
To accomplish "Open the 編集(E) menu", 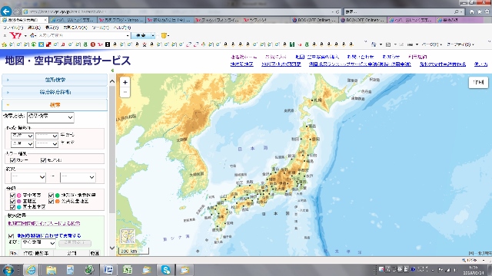I will [34, 28].
